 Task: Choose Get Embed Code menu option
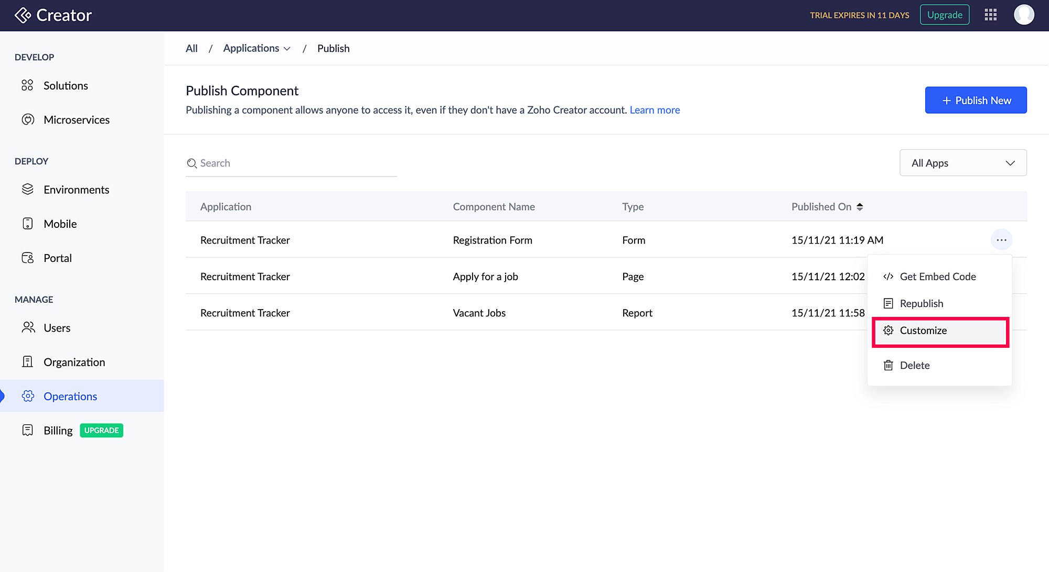937,277
